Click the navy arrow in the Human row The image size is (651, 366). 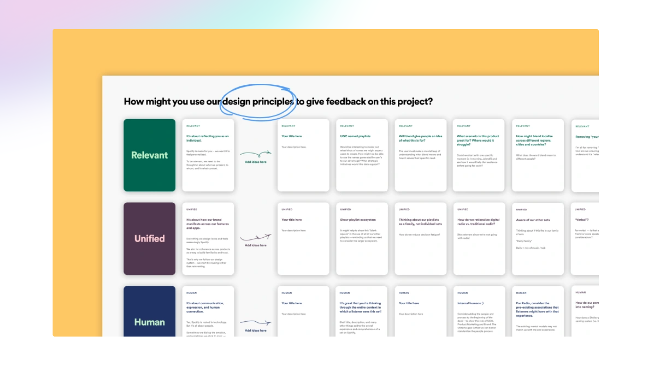(x=255, y=323)
